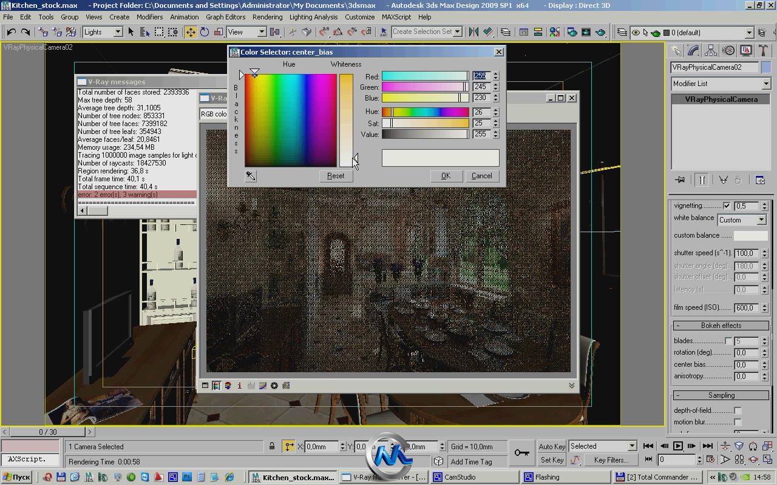This screenshot has width=777, height=485.
Task: Open the Modifiers menu
Action: coord(149,17)
